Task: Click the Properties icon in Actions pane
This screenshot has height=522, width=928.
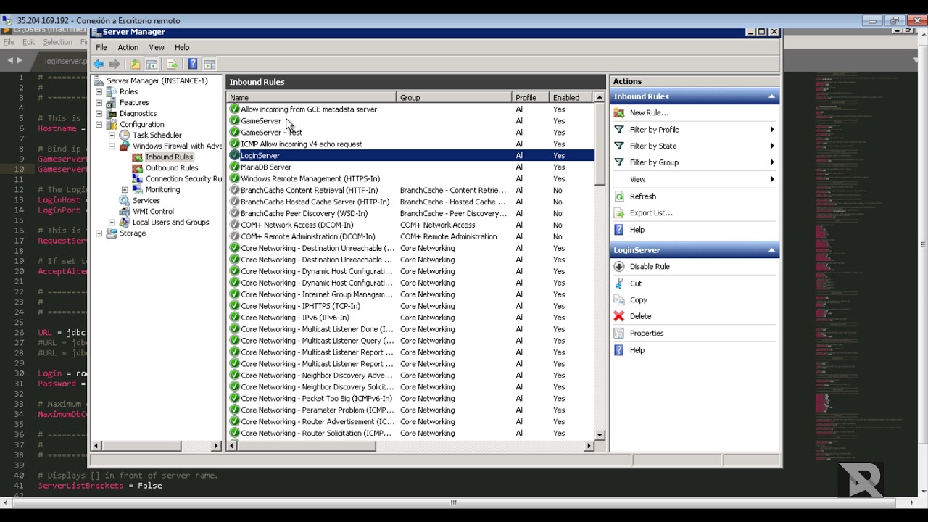Action: (619, 333)
